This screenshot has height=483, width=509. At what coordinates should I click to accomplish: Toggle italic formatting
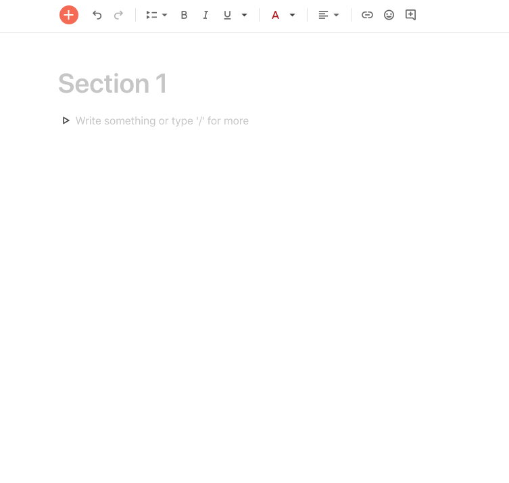click(205, 15)
